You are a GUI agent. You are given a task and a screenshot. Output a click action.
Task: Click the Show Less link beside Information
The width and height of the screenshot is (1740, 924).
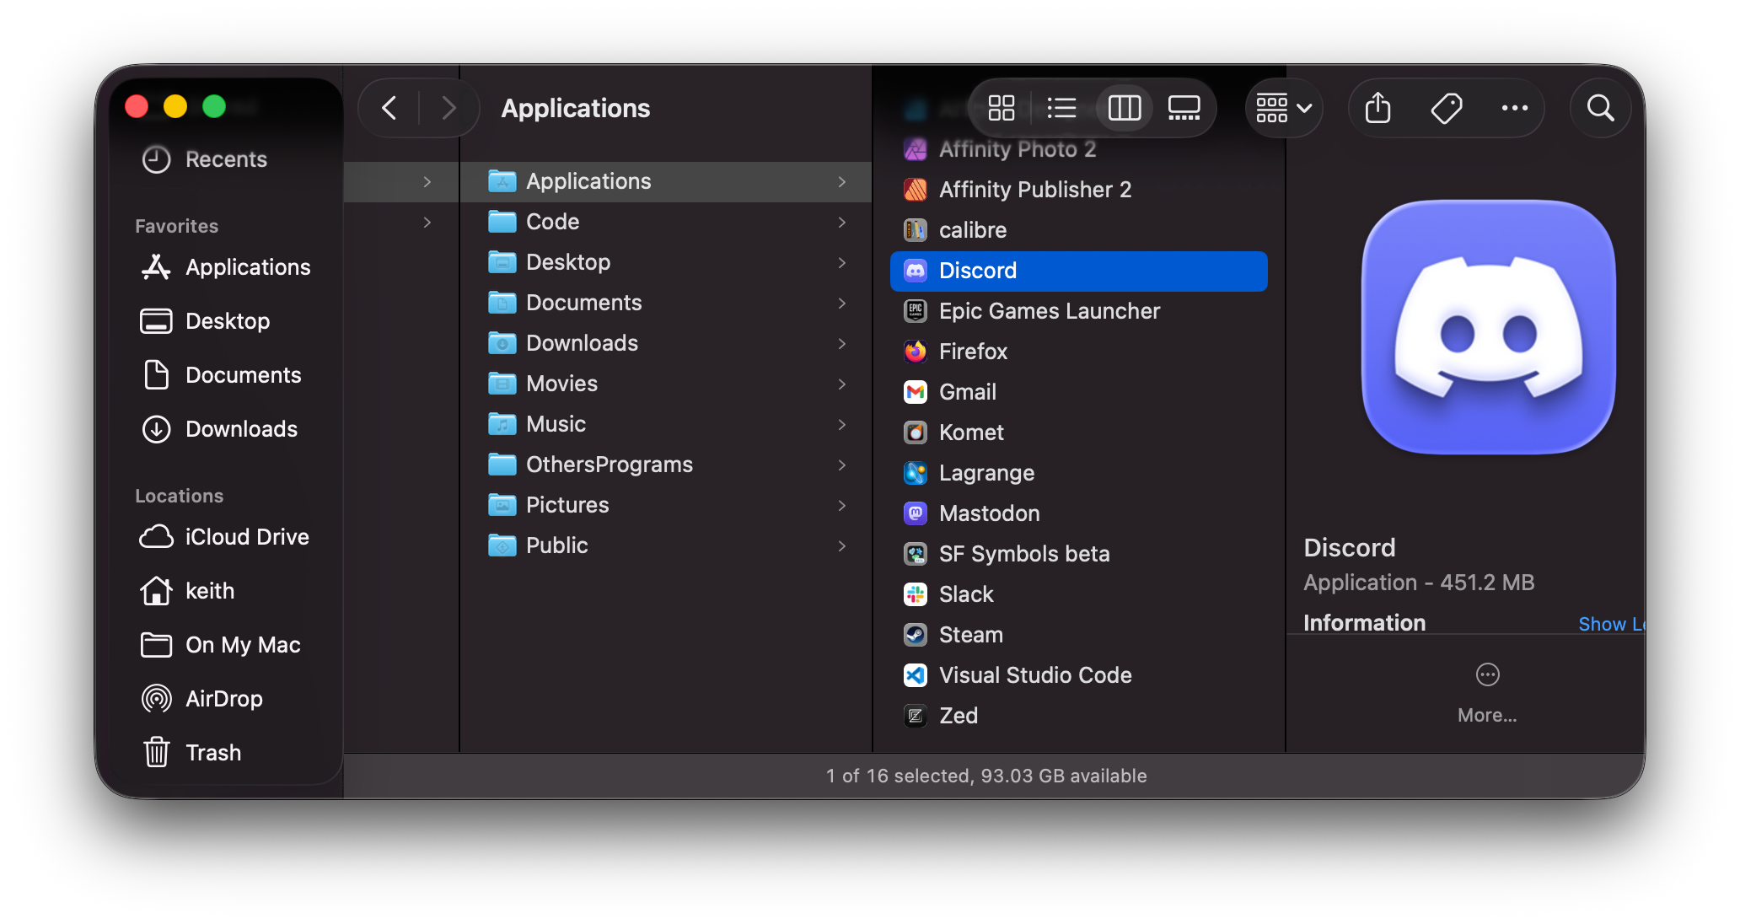pyautogui.click(x=1611, y=624)
